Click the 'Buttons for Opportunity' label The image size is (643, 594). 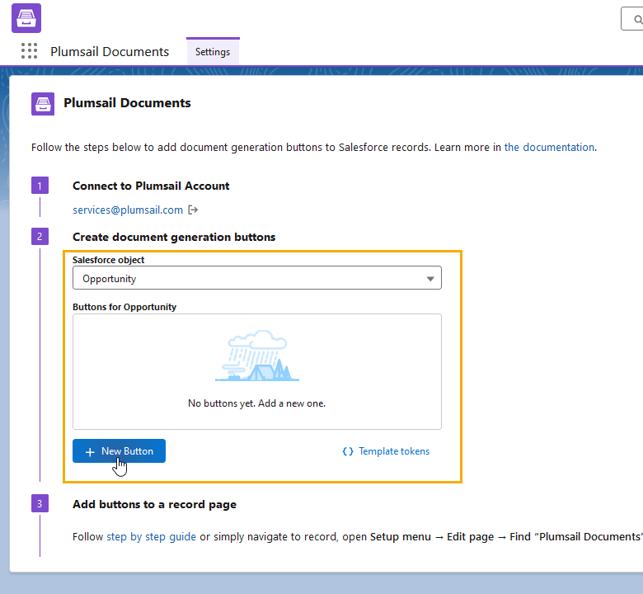pyautogui.click(x=124, y=307)
